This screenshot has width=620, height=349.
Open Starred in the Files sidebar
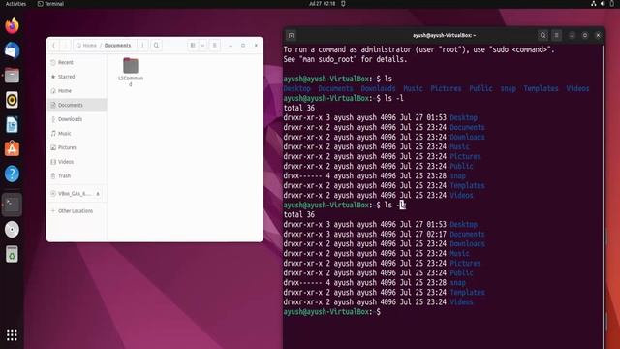[x=77, y=77]
